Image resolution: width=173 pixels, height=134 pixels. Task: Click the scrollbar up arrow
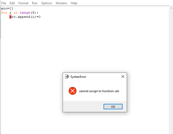pyautogui.click(x=171, y=8)
